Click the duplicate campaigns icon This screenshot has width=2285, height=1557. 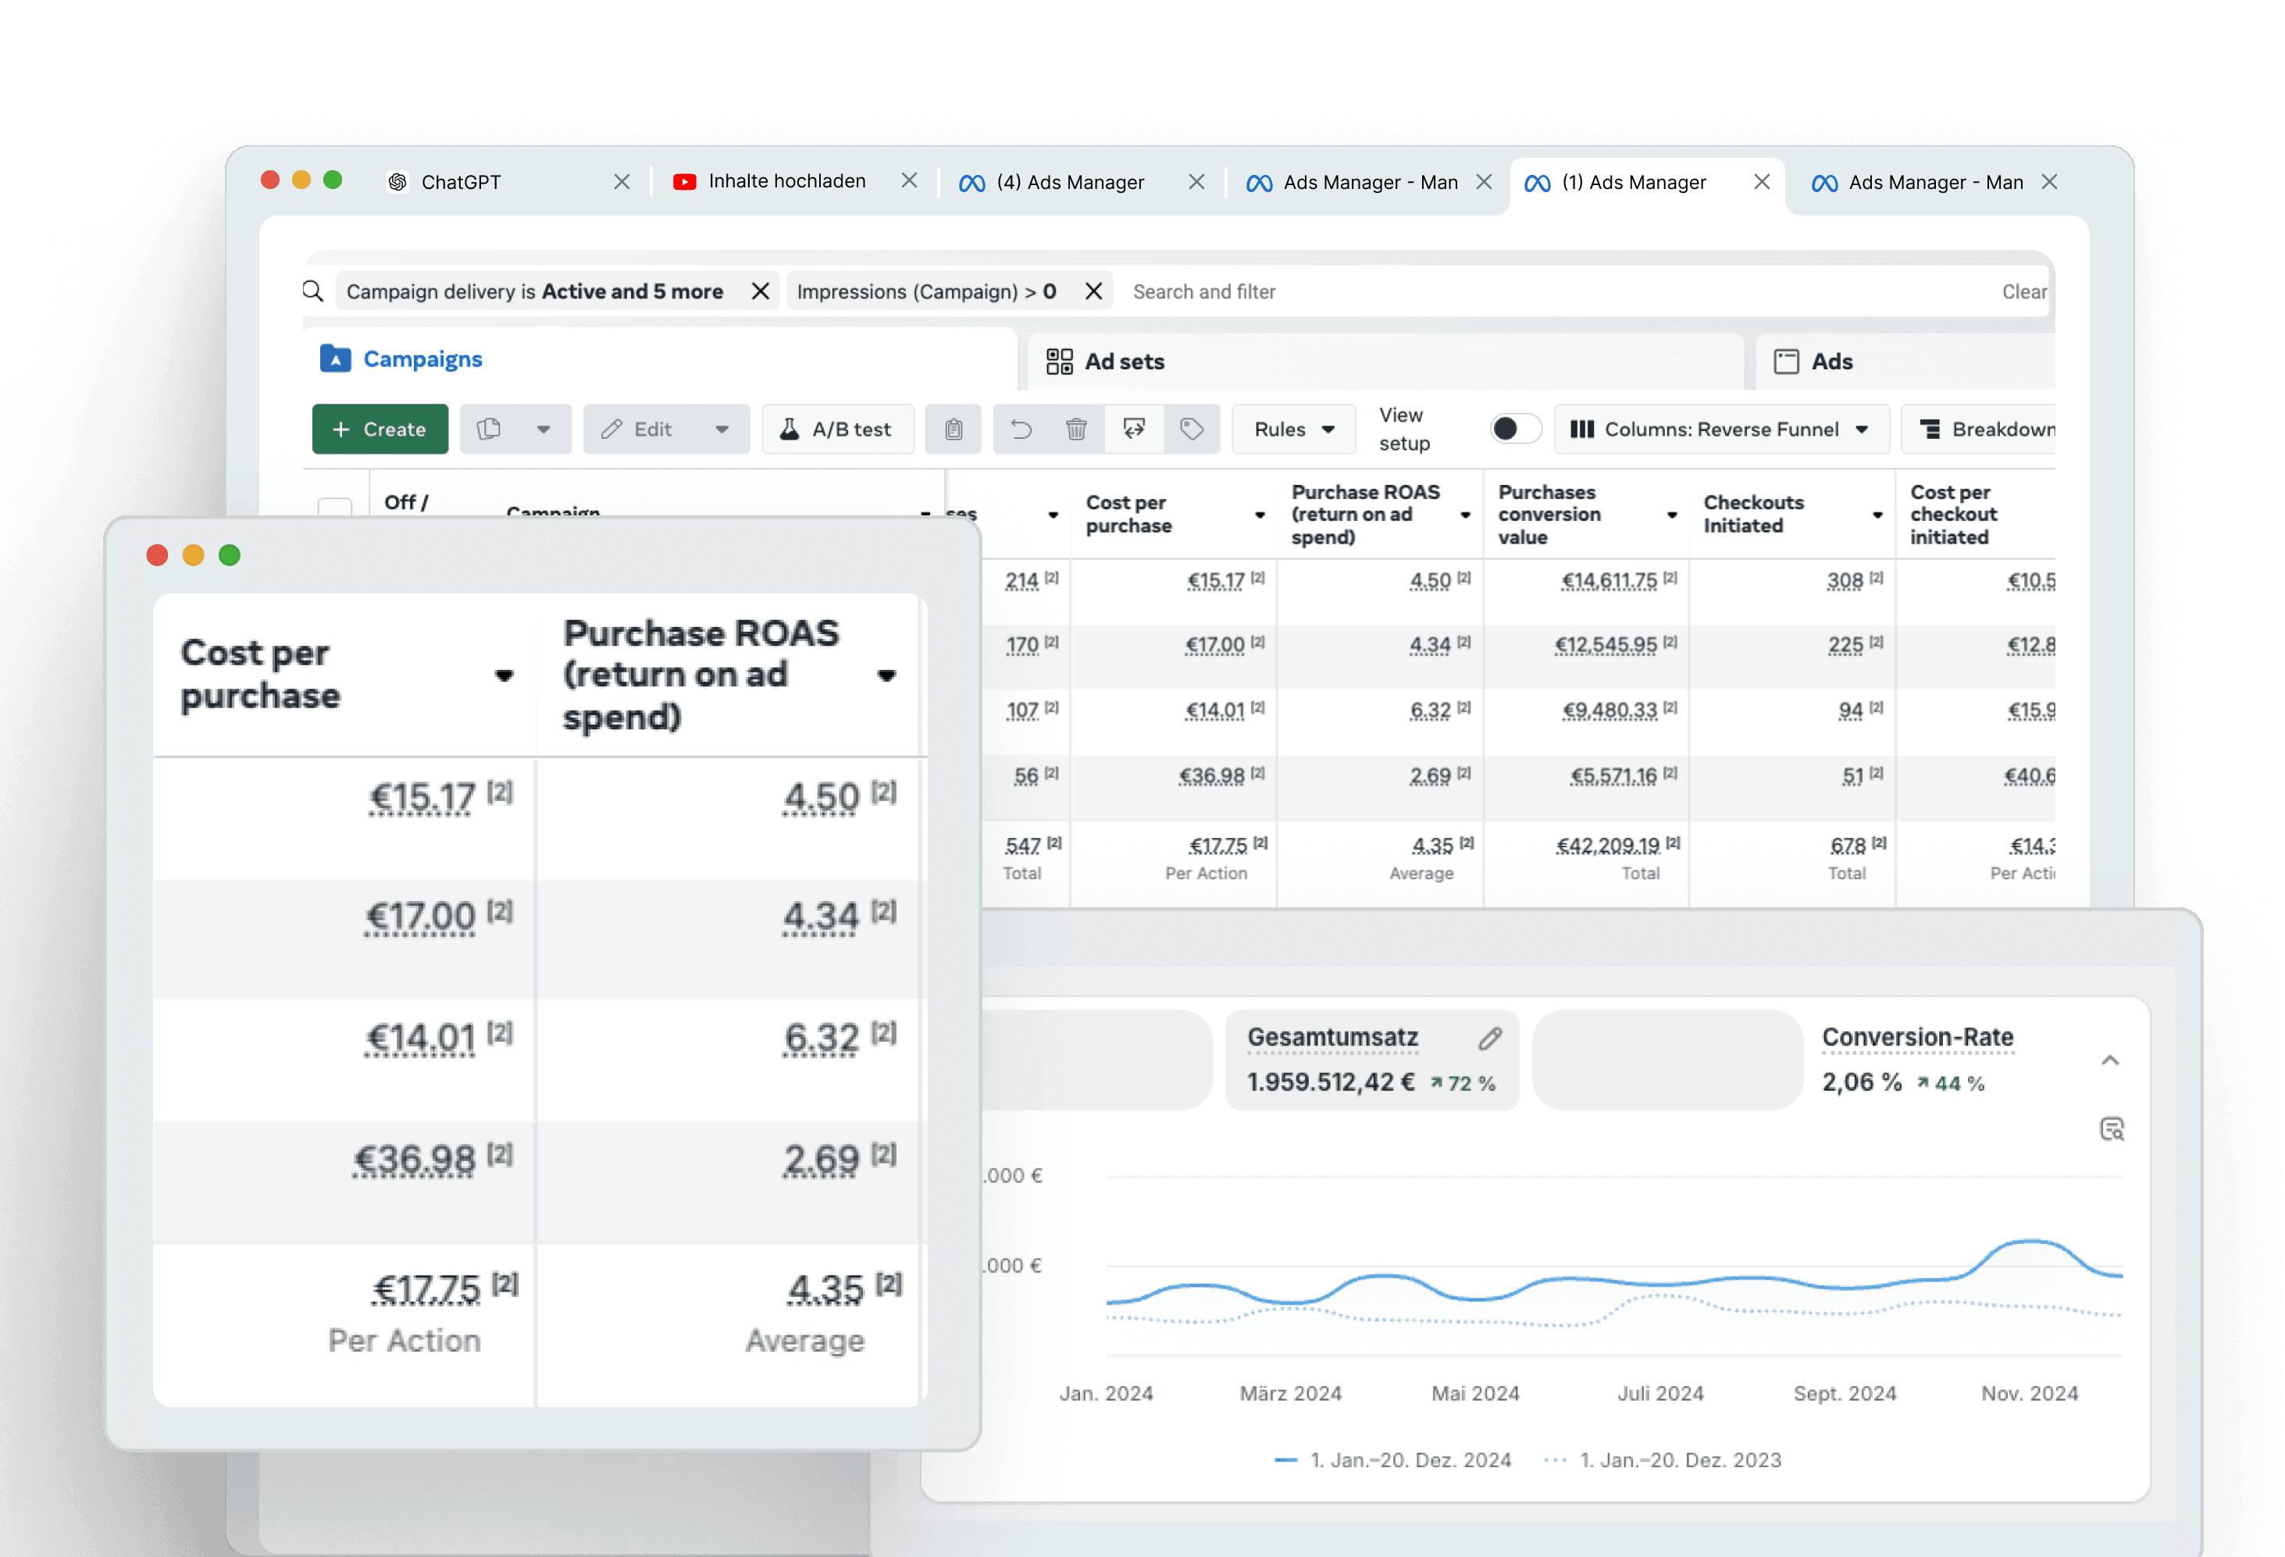pos(490,429)
